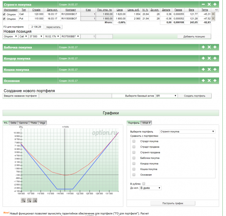Open the Выберите портфель dropdown showing Стрэнгл покупка

point(187,131)
